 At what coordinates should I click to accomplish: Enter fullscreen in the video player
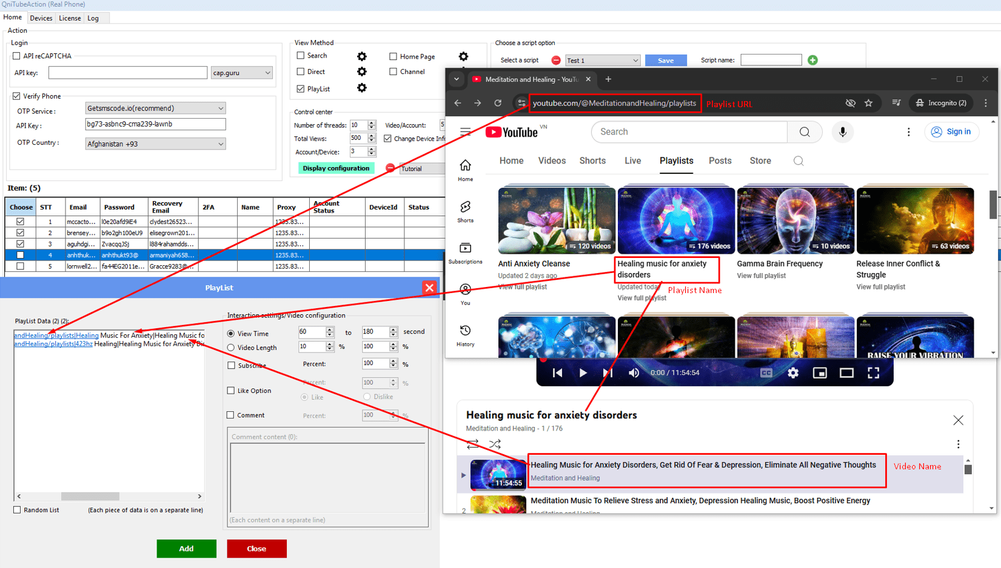pyautogui.click(x=873, y=372)
